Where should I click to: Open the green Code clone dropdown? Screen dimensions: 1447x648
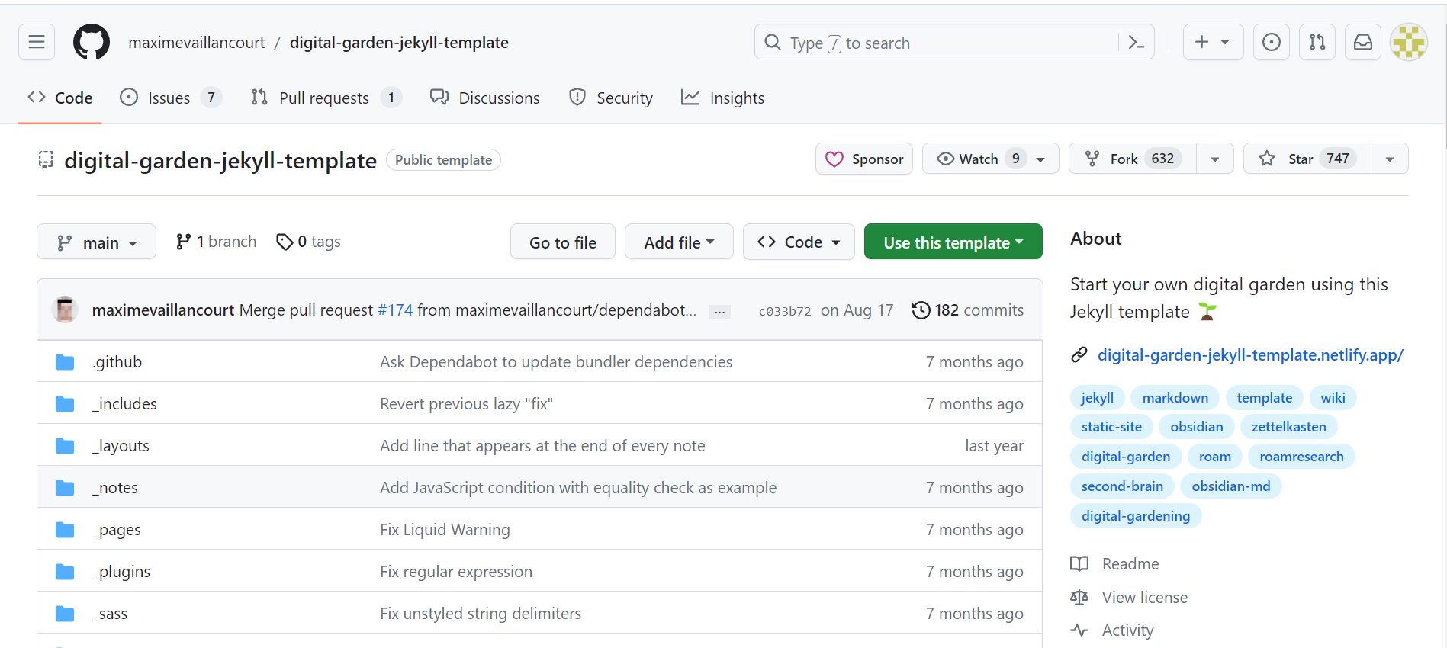coord(799,242)
